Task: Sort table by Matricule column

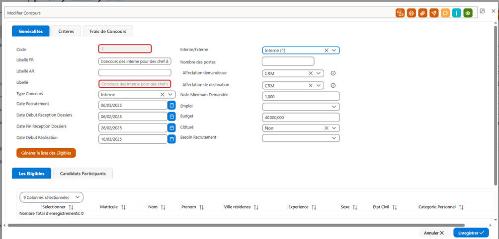Action: 123,207
